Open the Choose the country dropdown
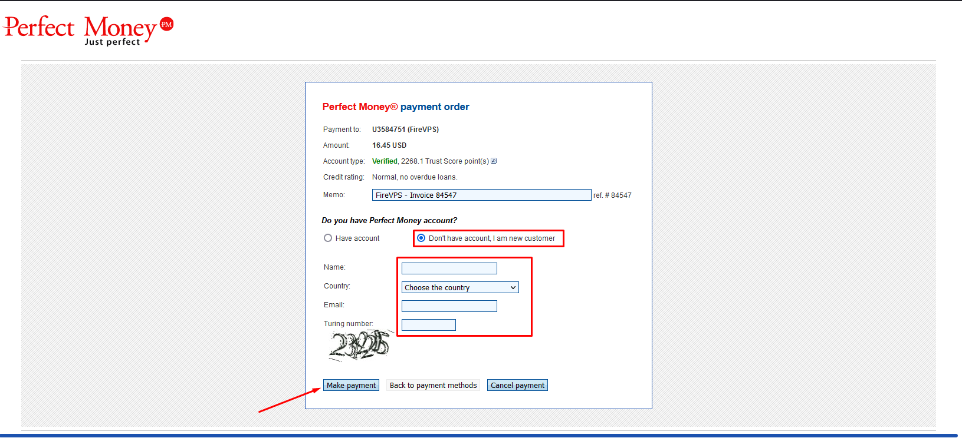The image size is (962, 438). click(x=460, y=287)
